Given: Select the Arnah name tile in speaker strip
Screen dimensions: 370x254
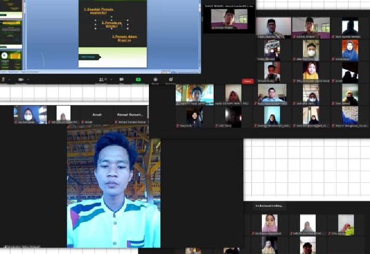Looking at the screenshot, I should click(x=97, y=115).
